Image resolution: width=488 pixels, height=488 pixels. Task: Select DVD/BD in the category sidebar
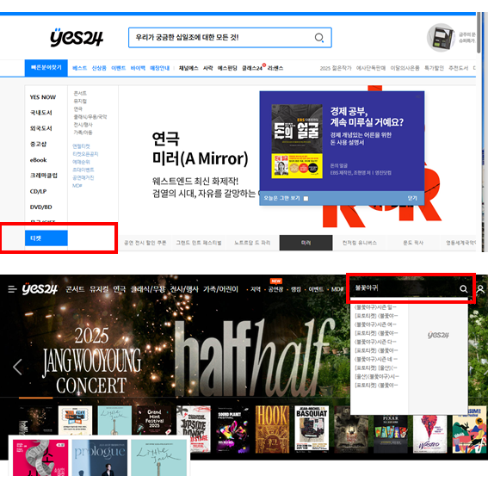pos(40,207)
